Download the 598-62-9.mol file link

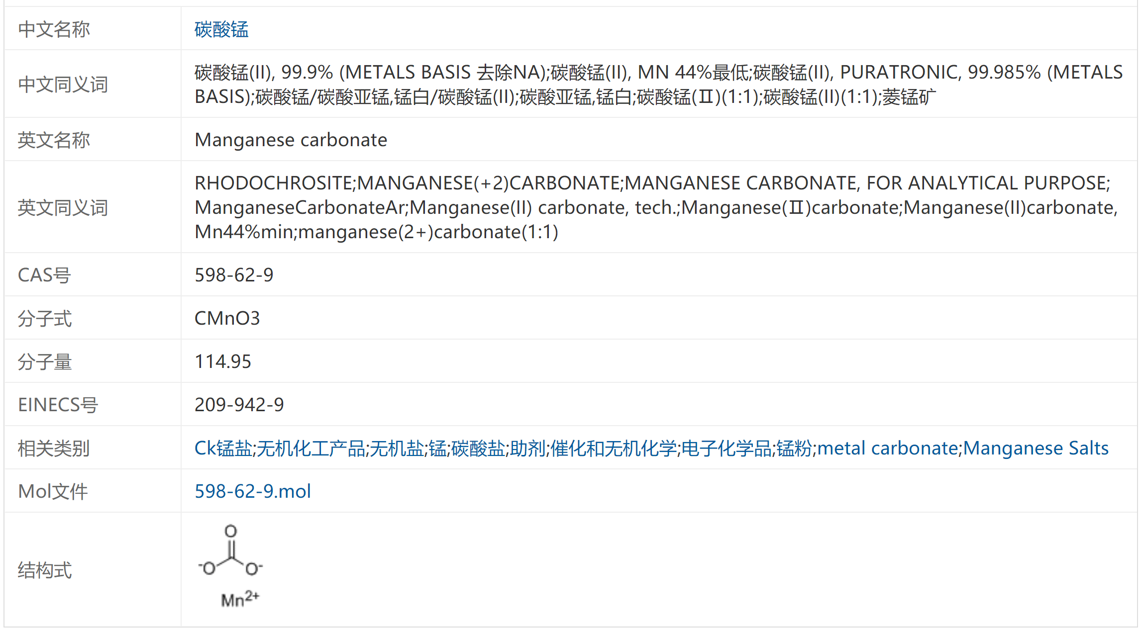[253, 491]
